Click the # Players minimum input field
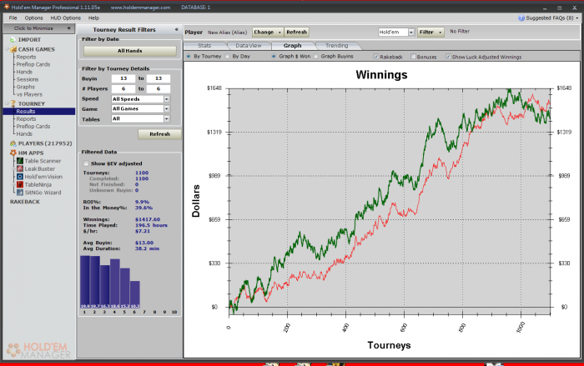584x366 pixels. 123,88
